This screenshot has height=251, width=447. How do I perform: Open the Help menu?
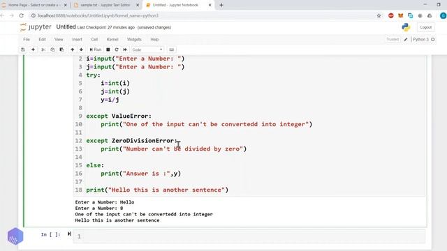click(154, 39)
